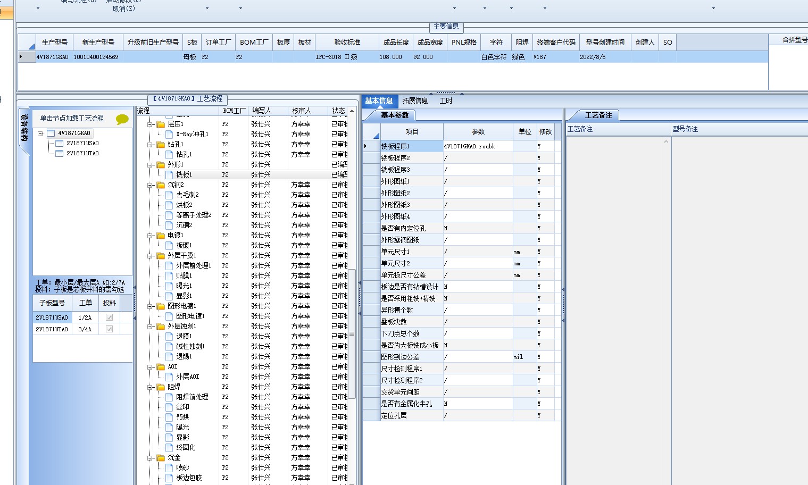Click the 3/4A work order cell
808x485 pixels.
point(85,329)
